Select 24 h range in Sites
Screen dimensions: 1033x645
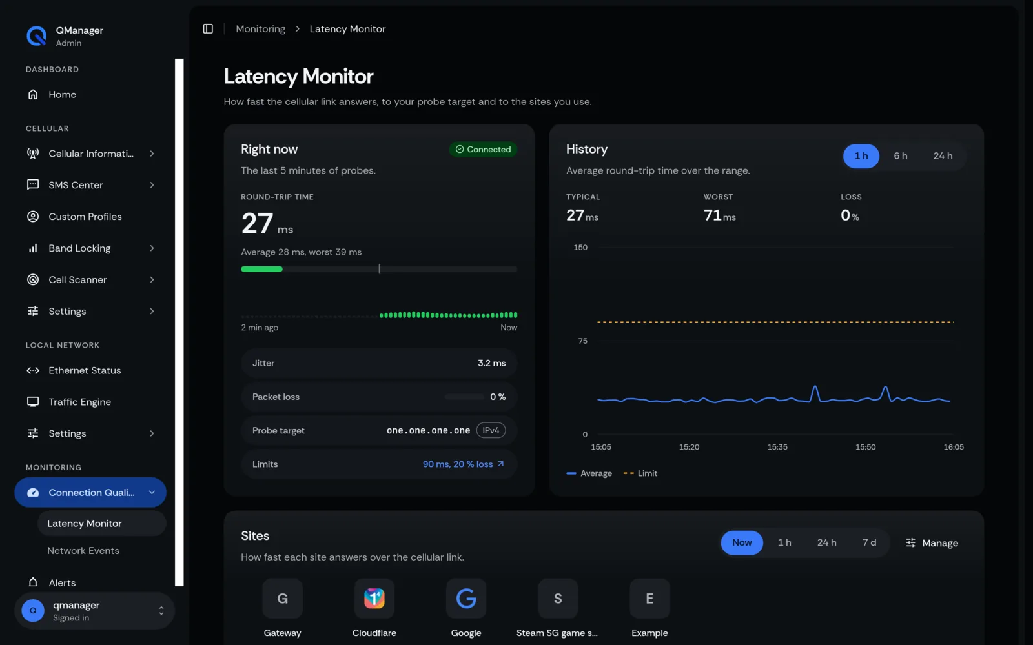826,542
